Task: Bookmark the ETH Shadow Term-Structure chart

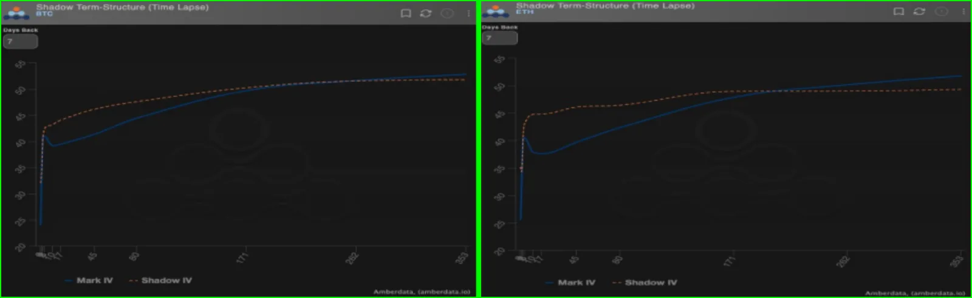Action: 898,12
